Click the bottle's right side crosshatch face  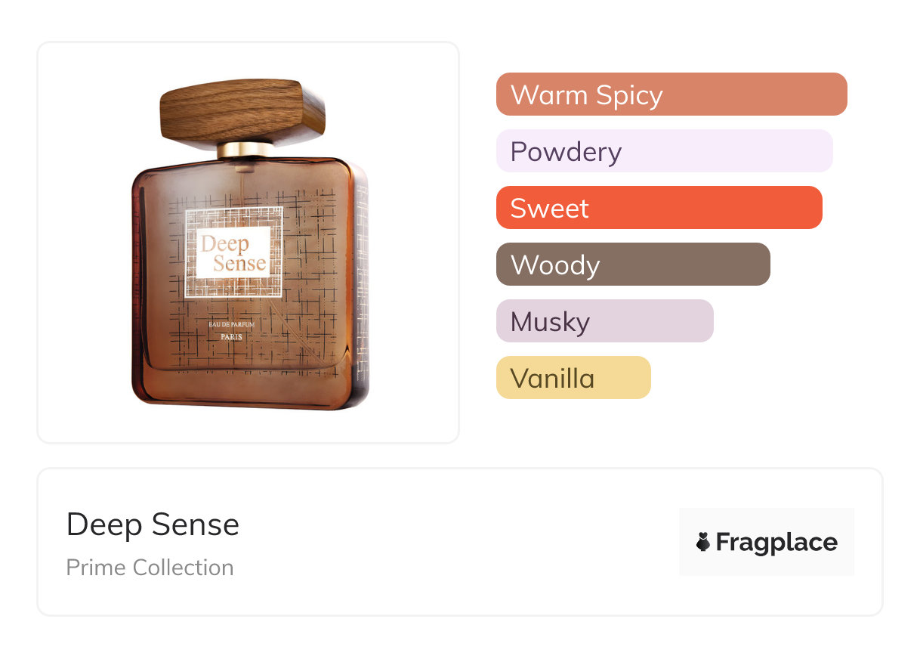point(361,287)
